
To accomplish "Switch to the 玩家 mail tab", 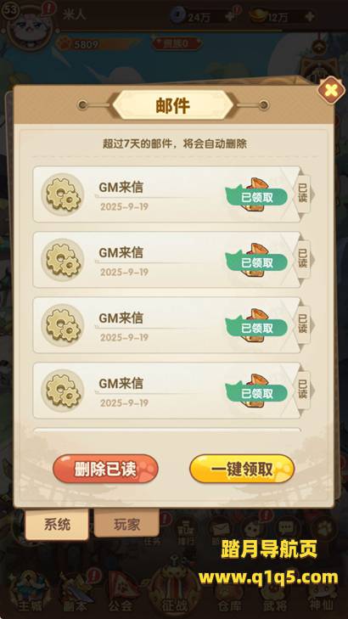I will 126,523.
